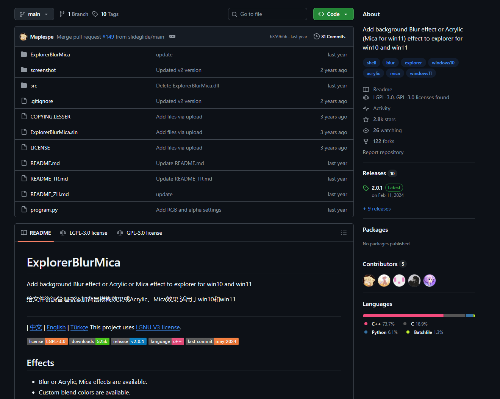Select the windows11 topic tag
The width and height of the screenshot is (500, 399).
[421, 73]
